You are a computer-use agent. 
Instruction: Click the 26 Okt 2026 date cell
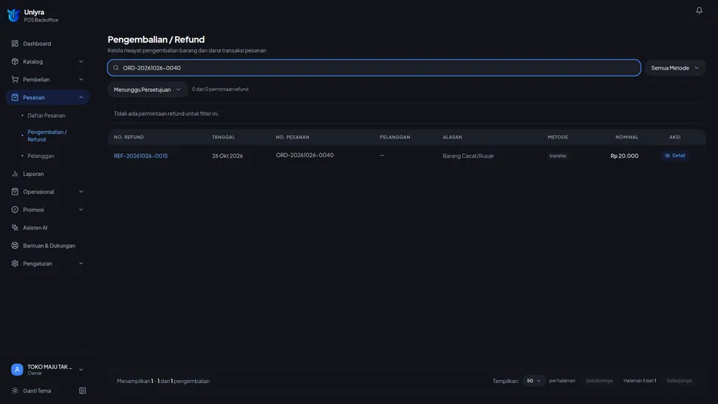click(227, 156)
